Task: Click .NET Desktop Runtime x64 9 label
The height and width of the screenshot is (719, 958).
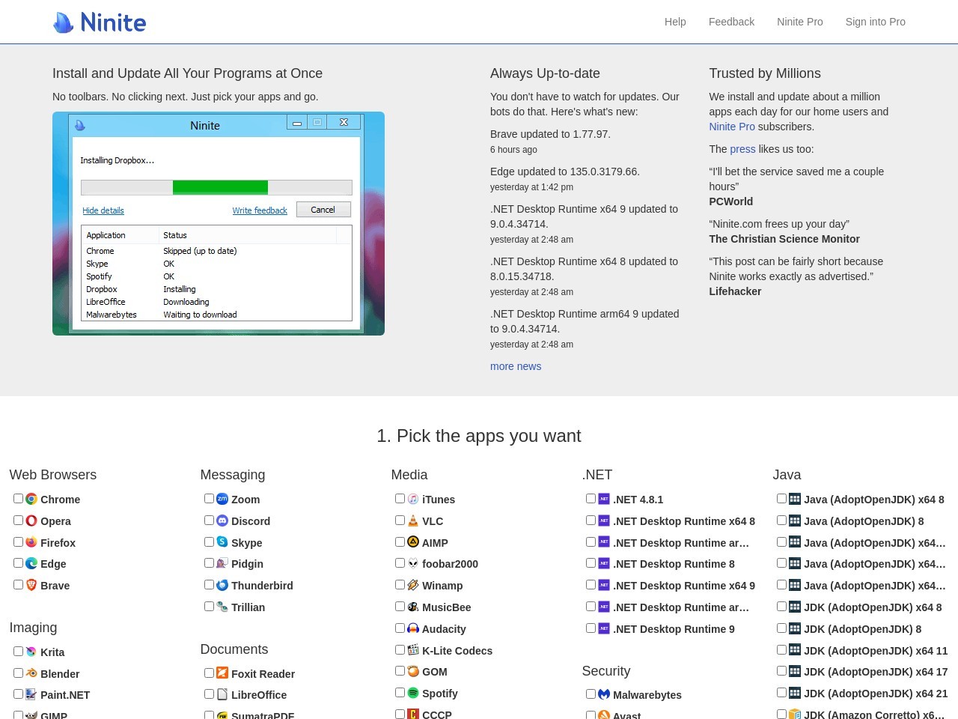Action: [x=684, y=586]
